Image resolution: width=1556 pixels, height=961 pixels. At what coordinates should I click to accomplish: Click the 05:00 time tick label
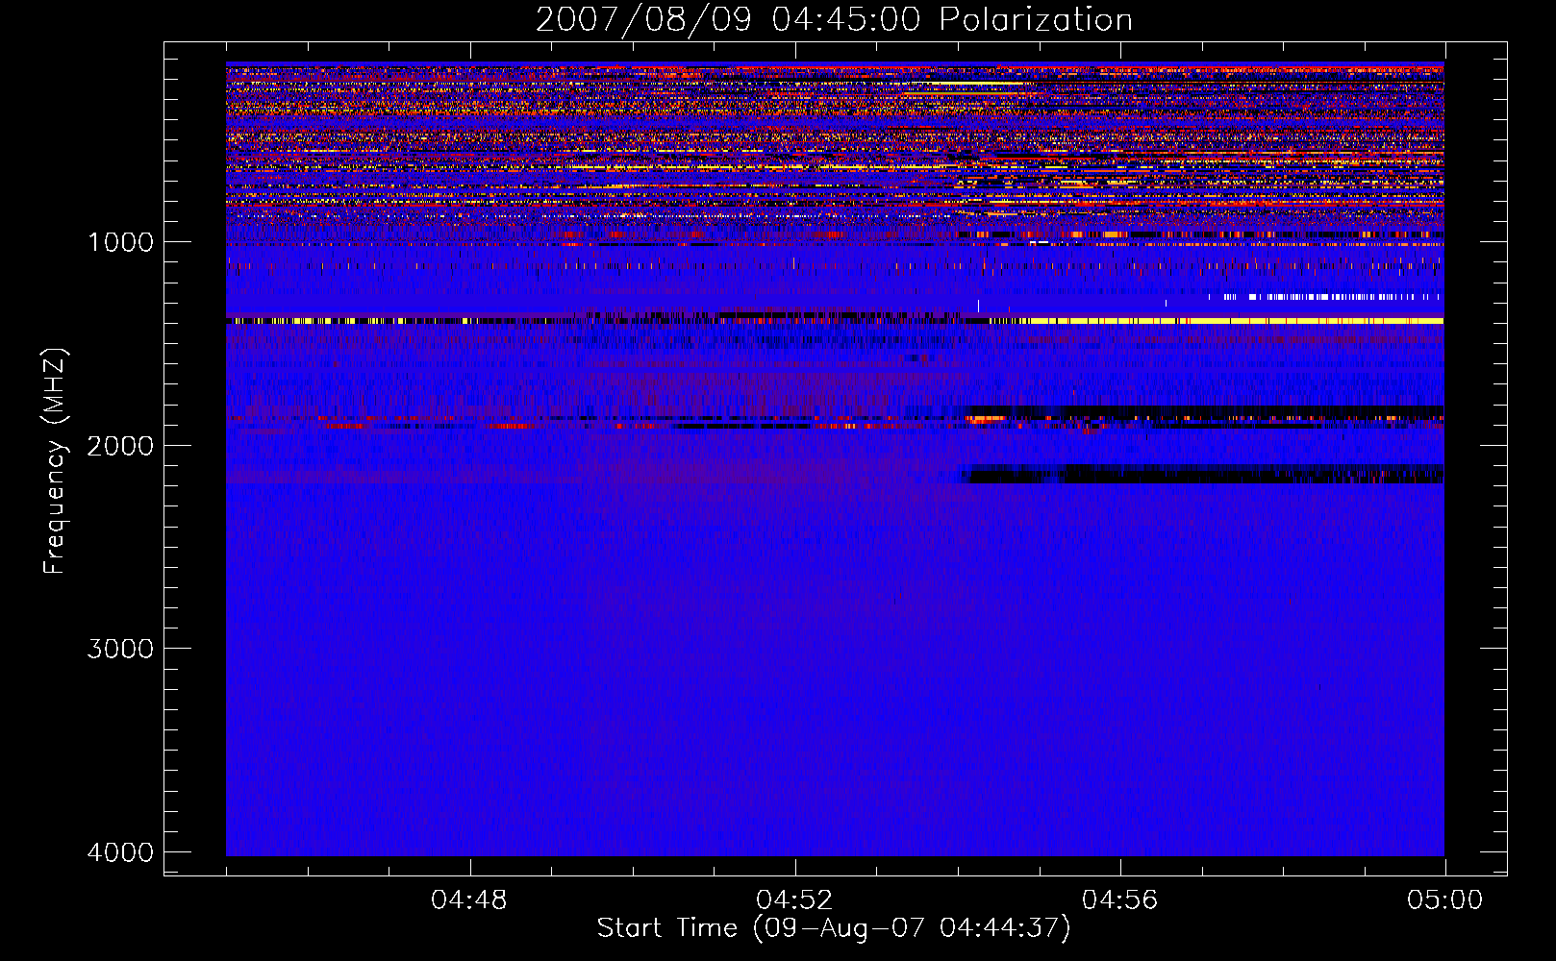(x=1444, y=900)
